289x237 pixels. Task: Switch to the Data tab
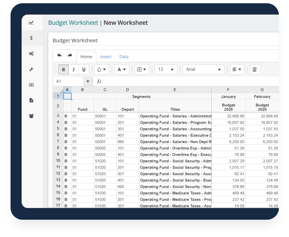pyautogui.click(x=124, y=57)
